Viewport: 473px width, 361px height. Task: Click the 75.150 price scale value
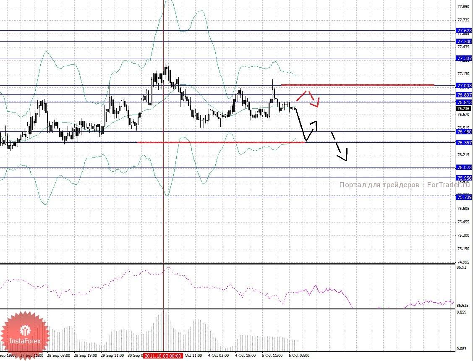coord(463,249)
